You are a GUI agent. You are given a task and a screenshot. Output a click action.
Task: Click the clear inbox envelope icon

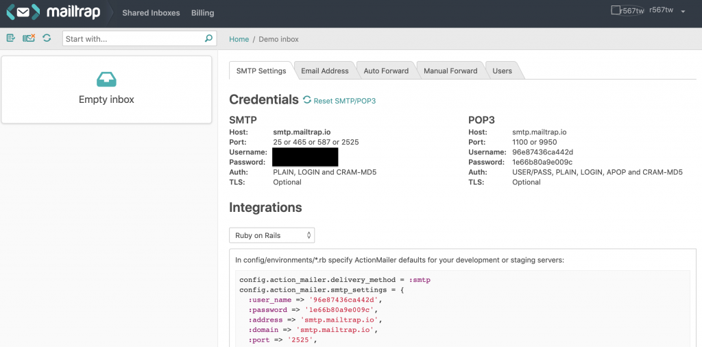(x=29, y=38)
